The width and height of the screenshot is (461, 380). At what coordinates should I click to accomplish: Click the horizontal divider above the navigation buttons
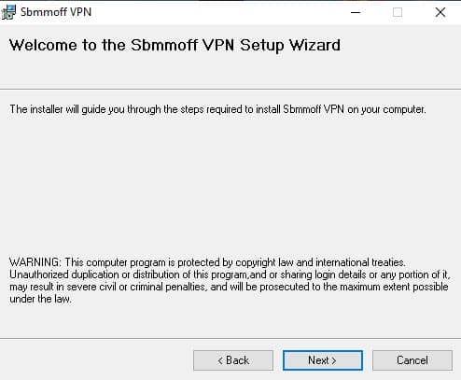pyautogui.click(x=230, y=338)
